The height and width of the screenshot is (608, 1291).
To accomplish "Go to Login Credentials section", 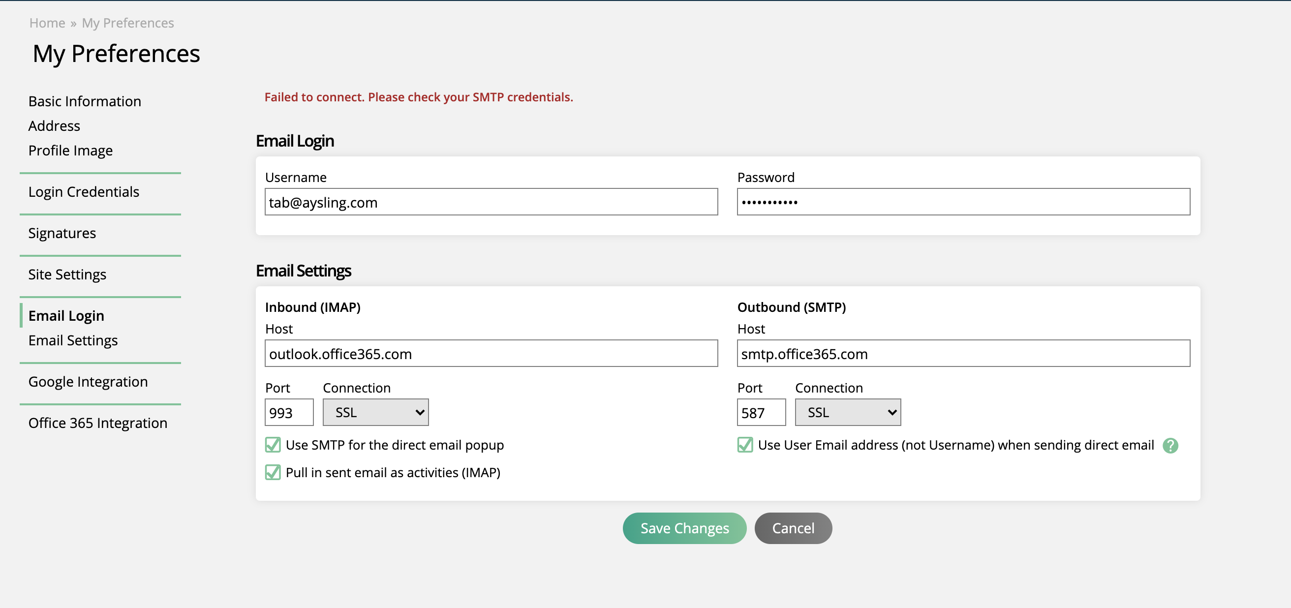I will pyautogui.click(x=84, y=192).
